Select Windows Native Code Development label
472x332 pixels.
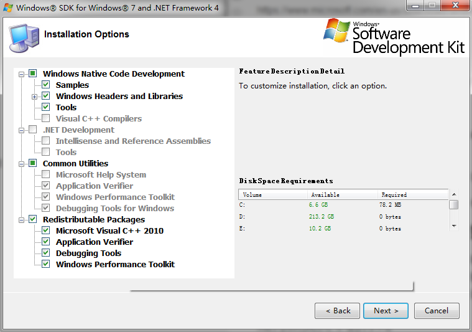[x=113, y=74]
